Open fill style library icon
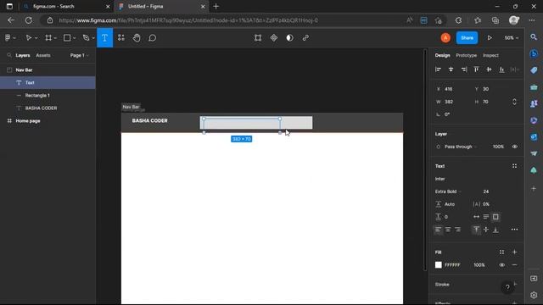 coord(501,252)
